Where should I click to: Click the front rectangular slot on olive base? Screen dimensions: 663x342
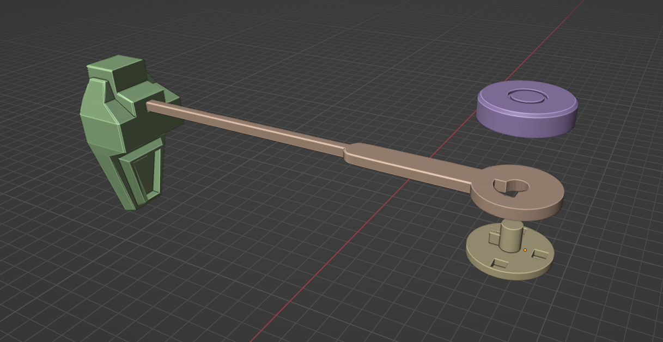(500, 263)
